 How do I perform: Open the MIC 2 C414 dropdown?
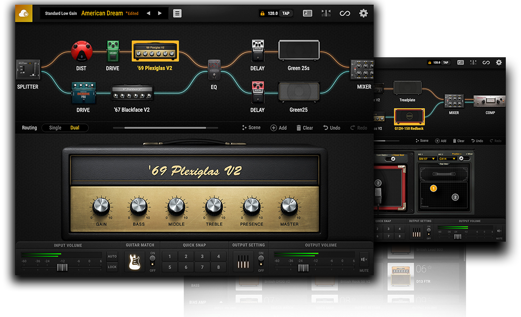pos(447,158)
